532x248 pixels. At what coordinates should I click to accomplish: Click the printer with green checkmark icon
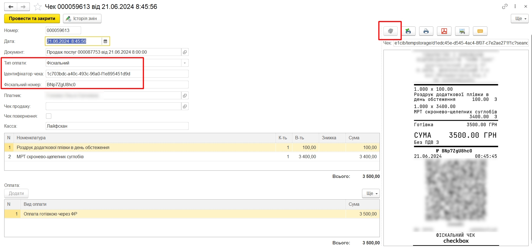[x=408, y=31]
